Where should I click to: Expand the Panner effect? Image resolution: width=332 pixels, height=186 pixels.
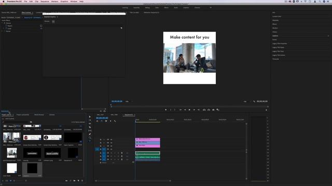tap(2, 31)
